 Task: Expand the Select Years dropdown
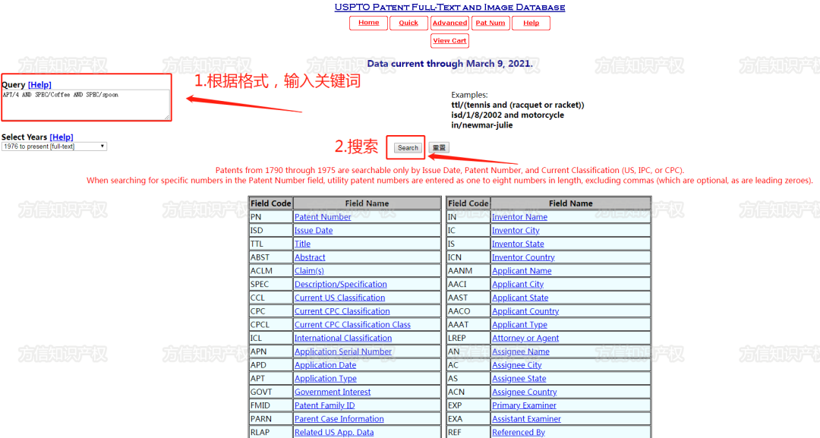click(55, 147)
